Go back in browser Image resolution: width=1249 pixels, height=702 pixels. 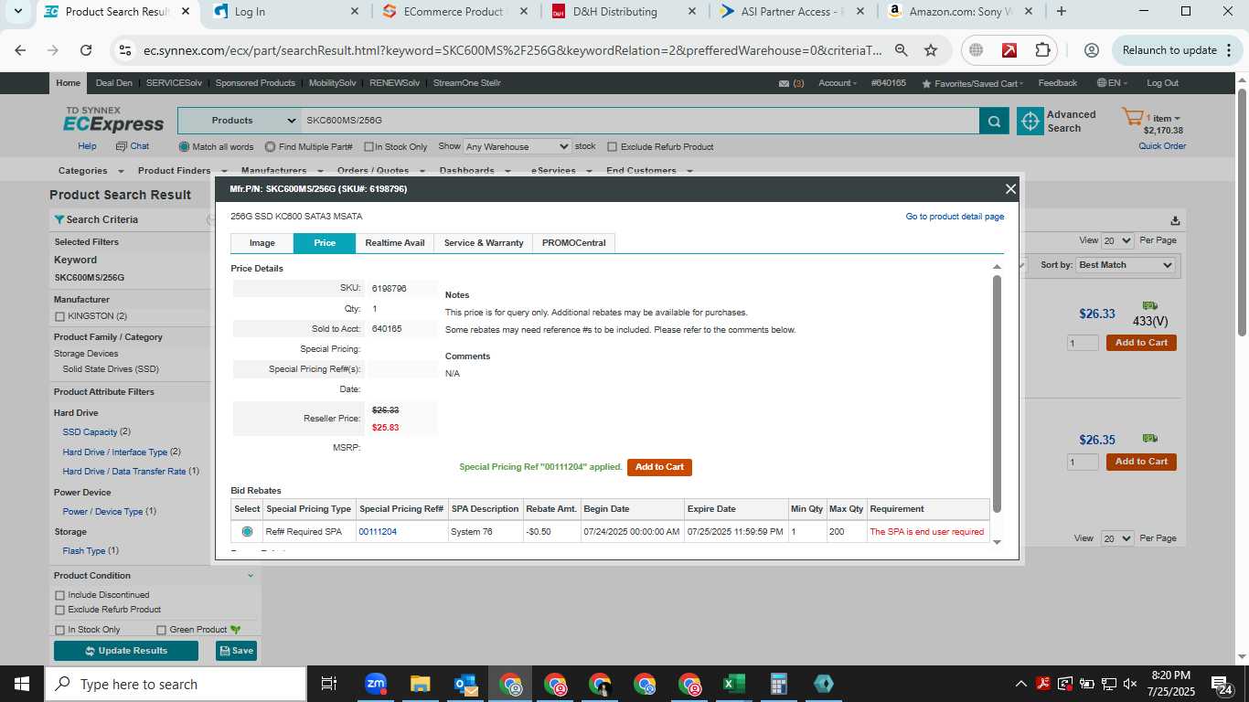(x=20, y=50)
